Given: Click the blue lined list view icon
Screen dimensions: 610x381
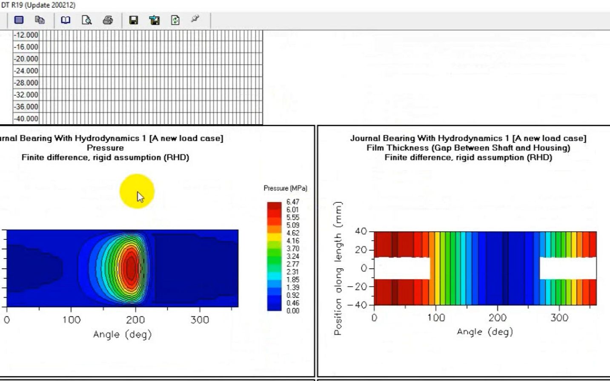Looking at the screenshot, I should 19,20.
